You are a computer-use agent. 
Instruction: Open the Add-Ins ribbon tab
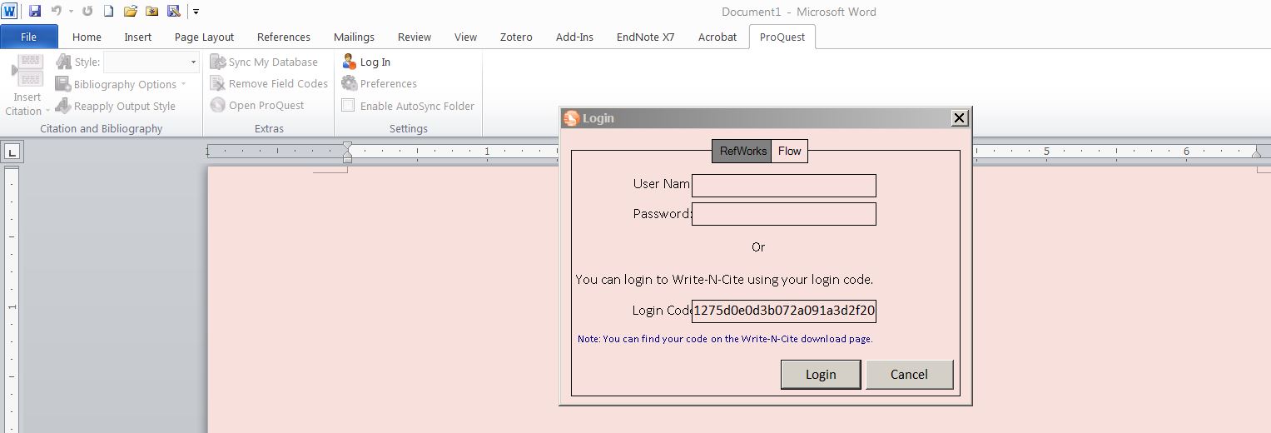[x=574, y=37]
